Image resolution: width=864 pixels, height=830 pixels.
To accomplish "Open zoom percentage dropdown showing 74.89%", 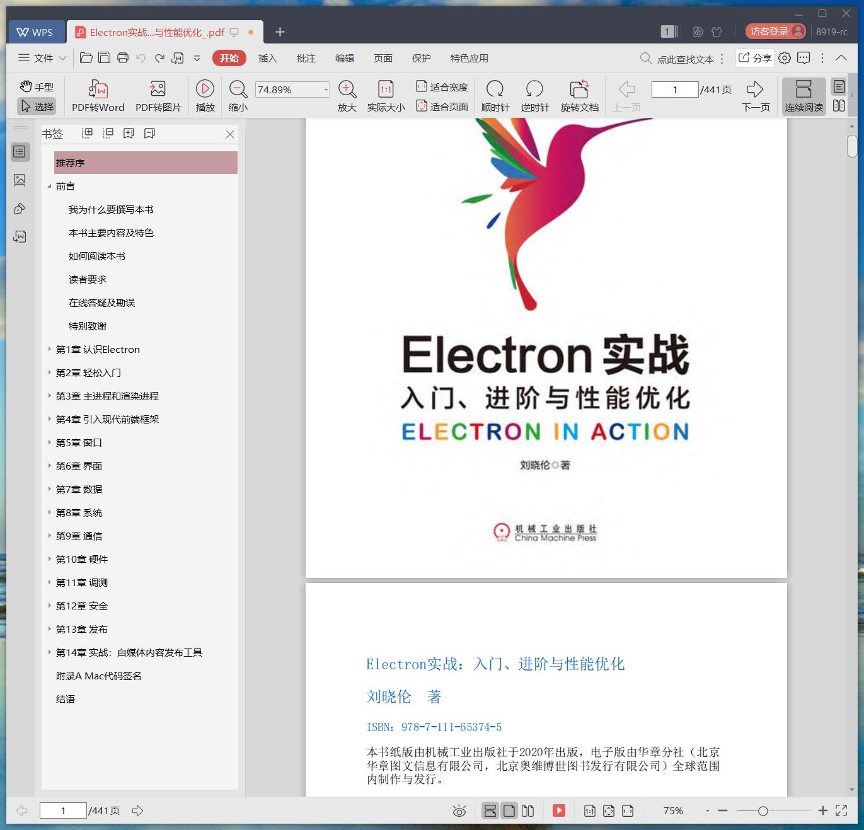I will [x=326, y=89].
